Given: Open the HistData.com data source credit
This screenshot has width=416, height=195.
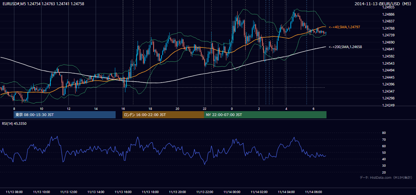Looking at the screenshot, I should point(386,177).
